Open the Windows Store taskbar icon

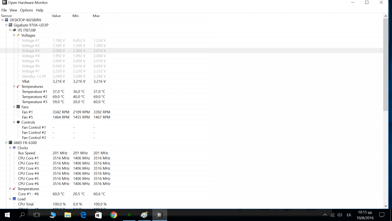(98, 215)
